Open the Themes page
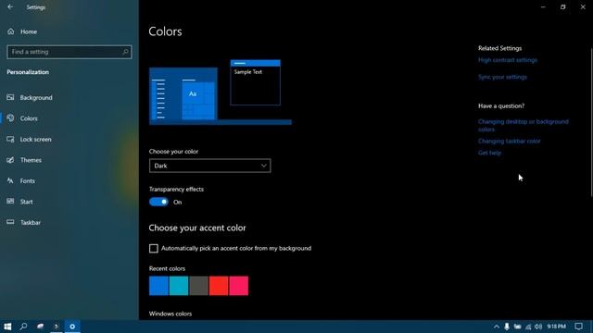The height and width of the screenshot is (333, 593). click(31, 160)
